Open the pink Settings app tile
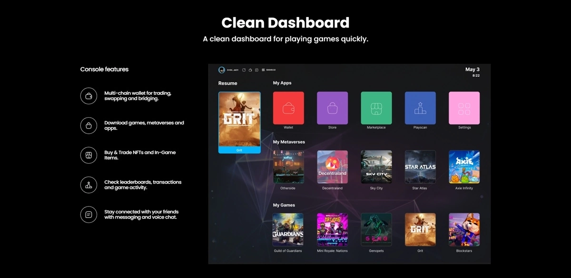The image size is (571, 278). click(464, 108)
